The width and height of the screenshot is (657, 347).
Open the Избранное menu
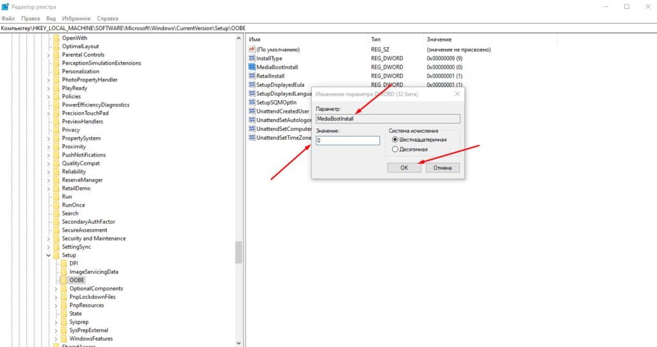[76, 19]
